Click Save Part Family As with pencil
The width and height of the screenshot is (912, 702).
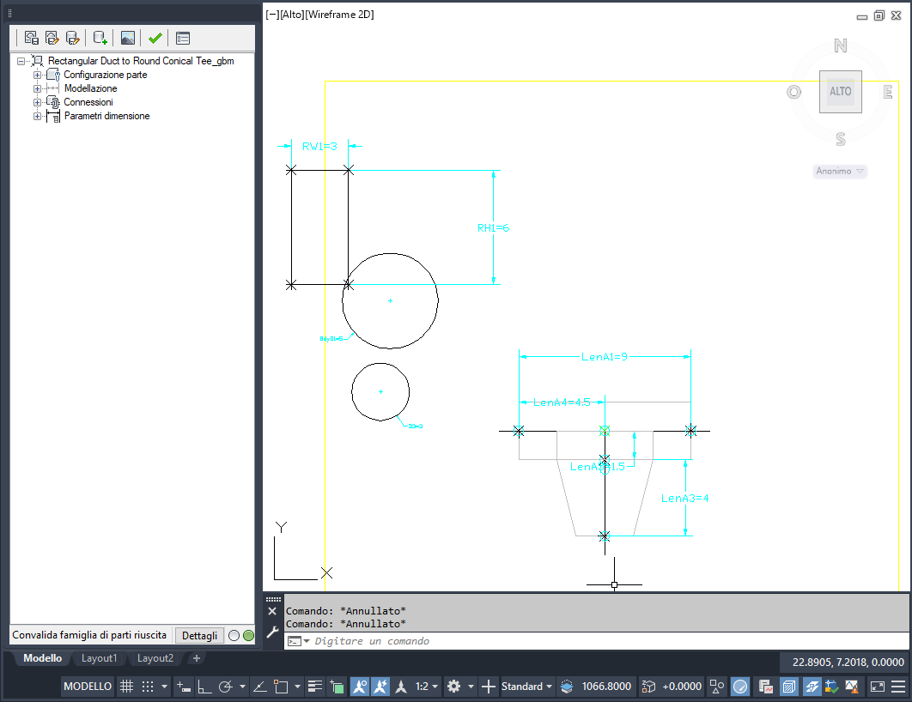(52, 39)
